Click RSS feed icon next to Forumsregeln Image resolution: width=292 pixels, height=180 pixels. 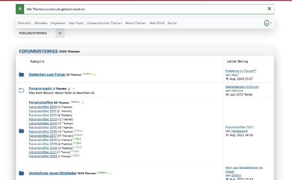tap(73, 89)
